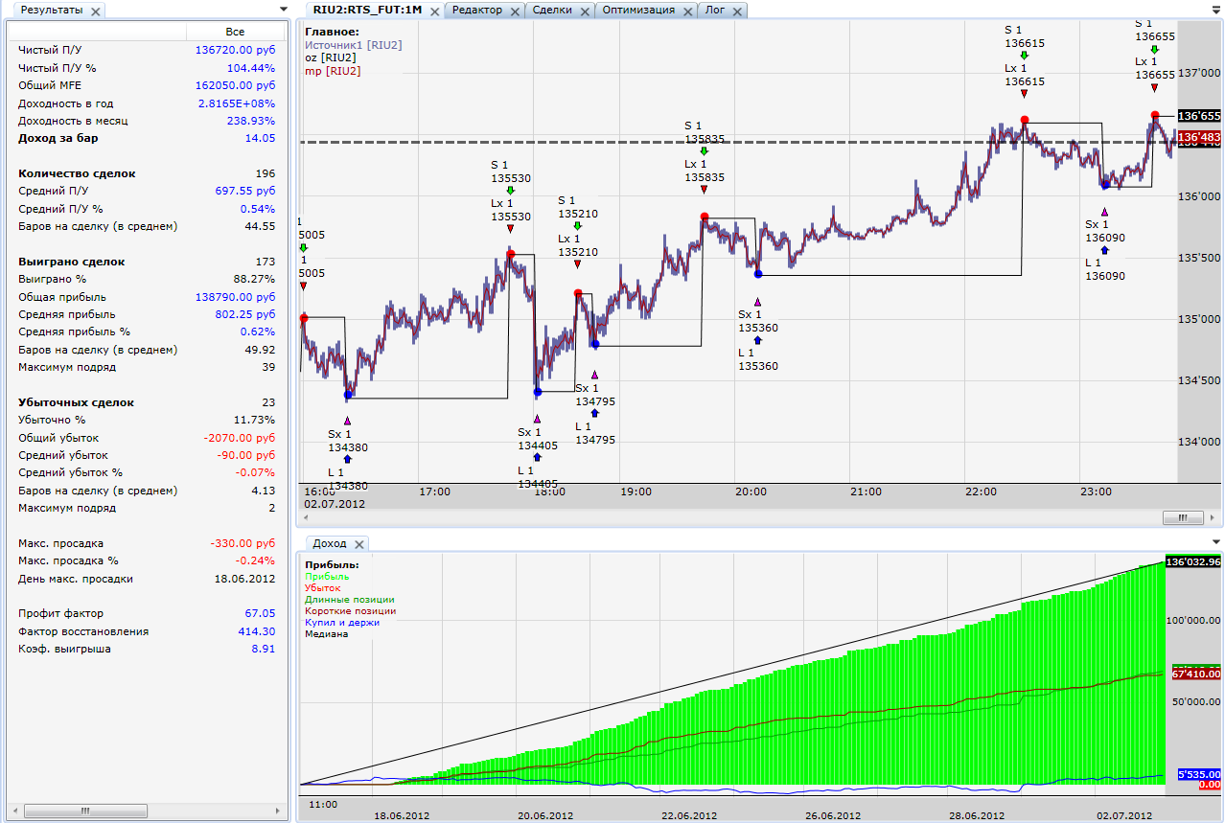Click the Длинные позиции legend entry

(x=350, y=600)
